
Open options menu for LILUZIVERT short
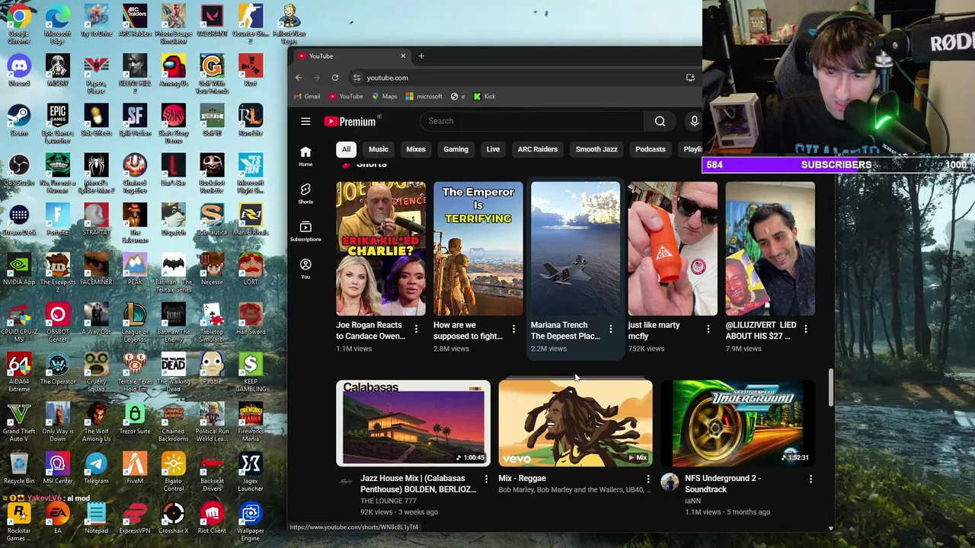point(805,329)
